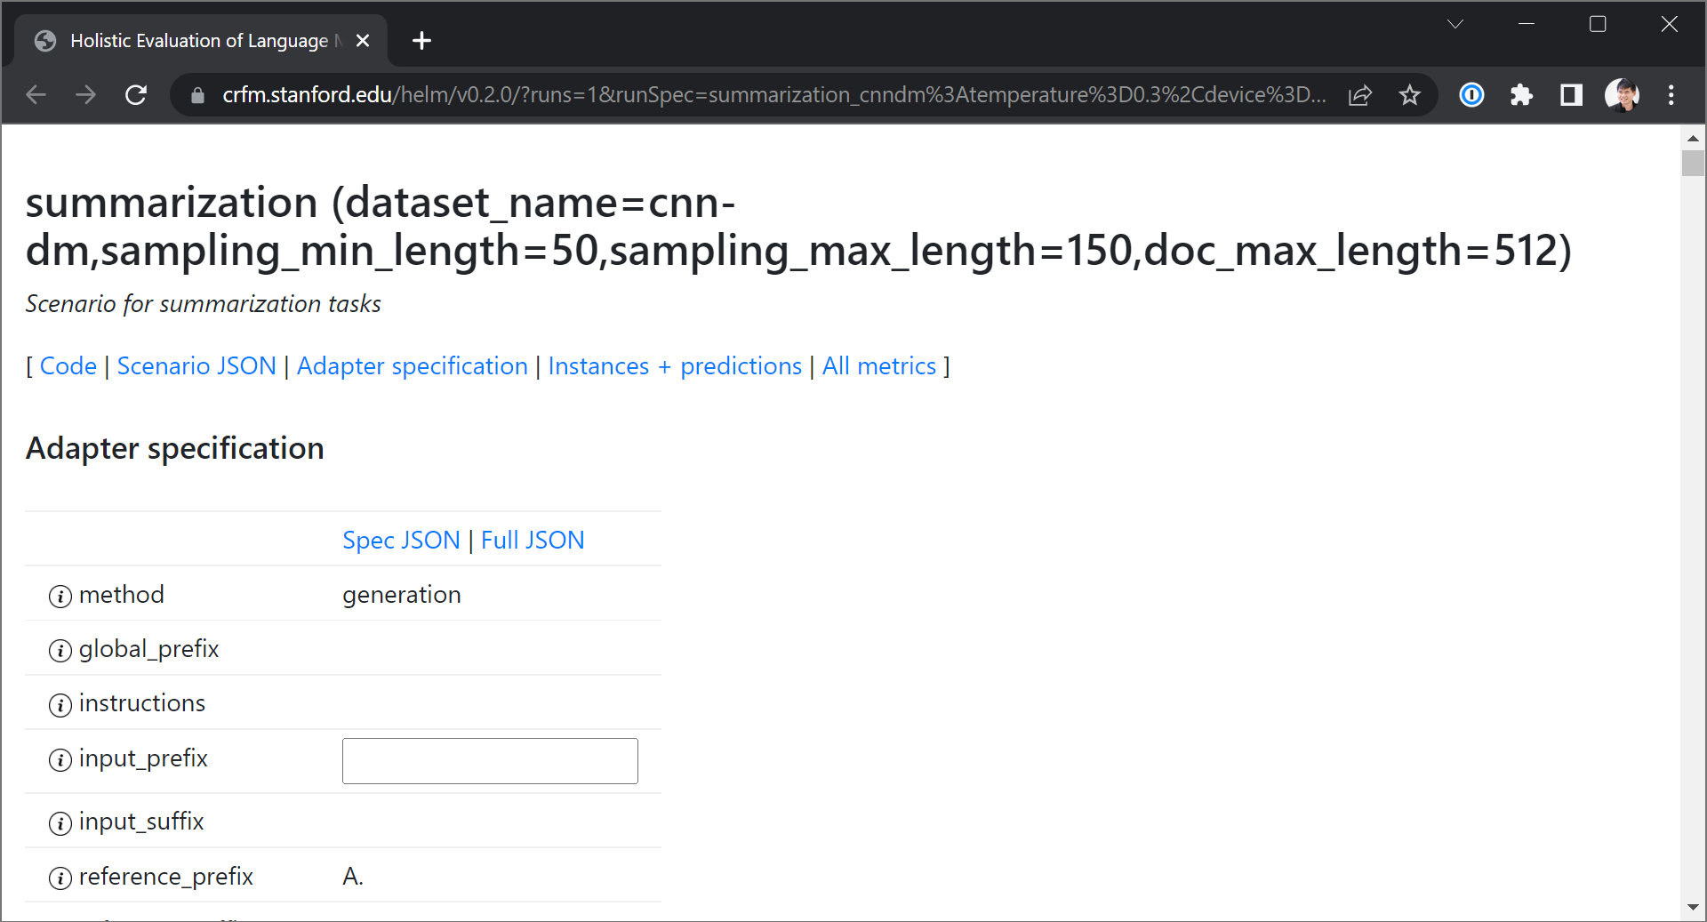Open the Chrome three-dot menu
1707x922 pixels.
(1672, 95)
